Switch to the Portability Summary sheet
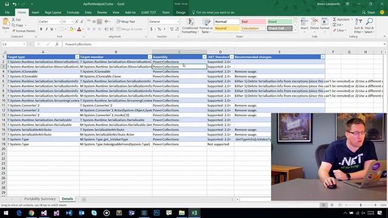Image resolution: width=388 pixels, height=218 pixels. coord(40,199)
